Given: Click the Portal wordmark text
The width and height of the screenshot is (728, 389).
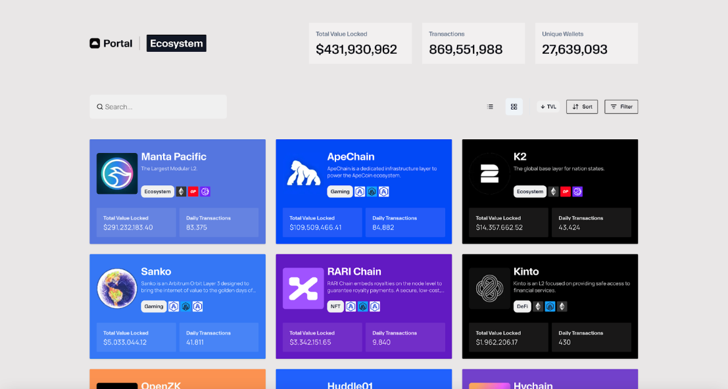Looking at the screenshot, I should click(118, 43).
